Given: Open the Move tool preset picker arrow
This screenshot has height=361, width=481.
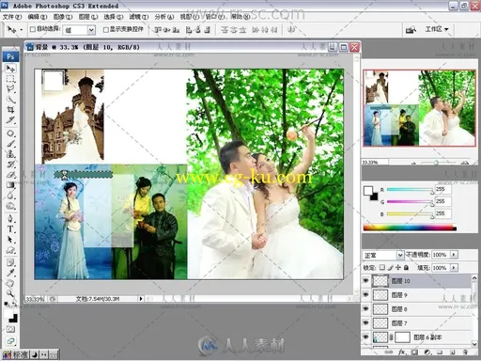Looking at the screenshot, I should (22, 30).
